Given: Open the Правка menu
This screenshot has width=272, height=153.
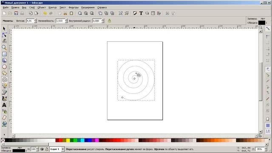Looking at the screenshot, I should (15, 8).
